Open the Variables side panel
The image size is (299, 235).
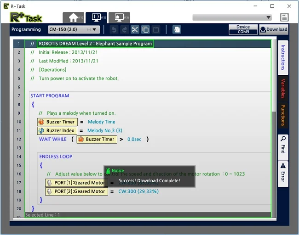click(x=283, y=89)
